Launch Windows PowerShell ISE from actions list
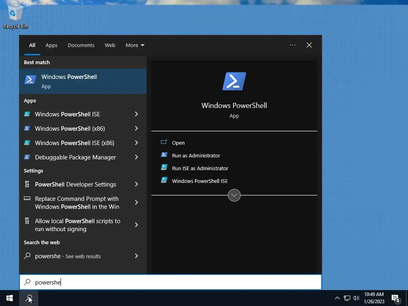 pyautogui.click(x=200, y=181)
